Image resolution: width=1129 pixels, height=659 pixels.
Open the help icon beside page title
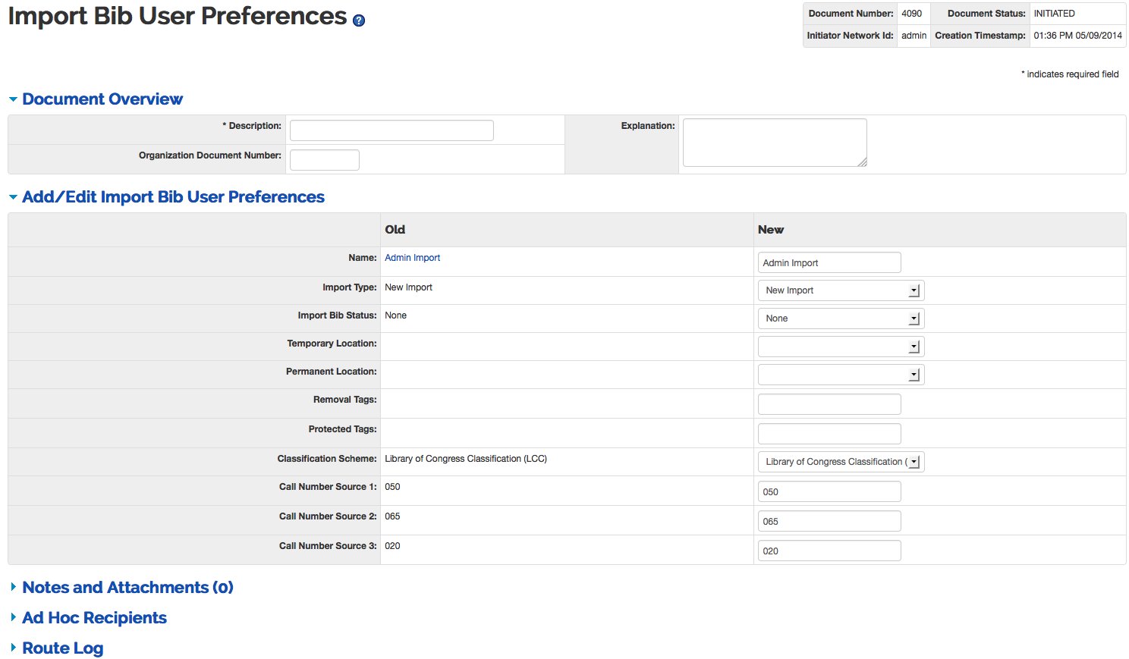coord(359,20)
